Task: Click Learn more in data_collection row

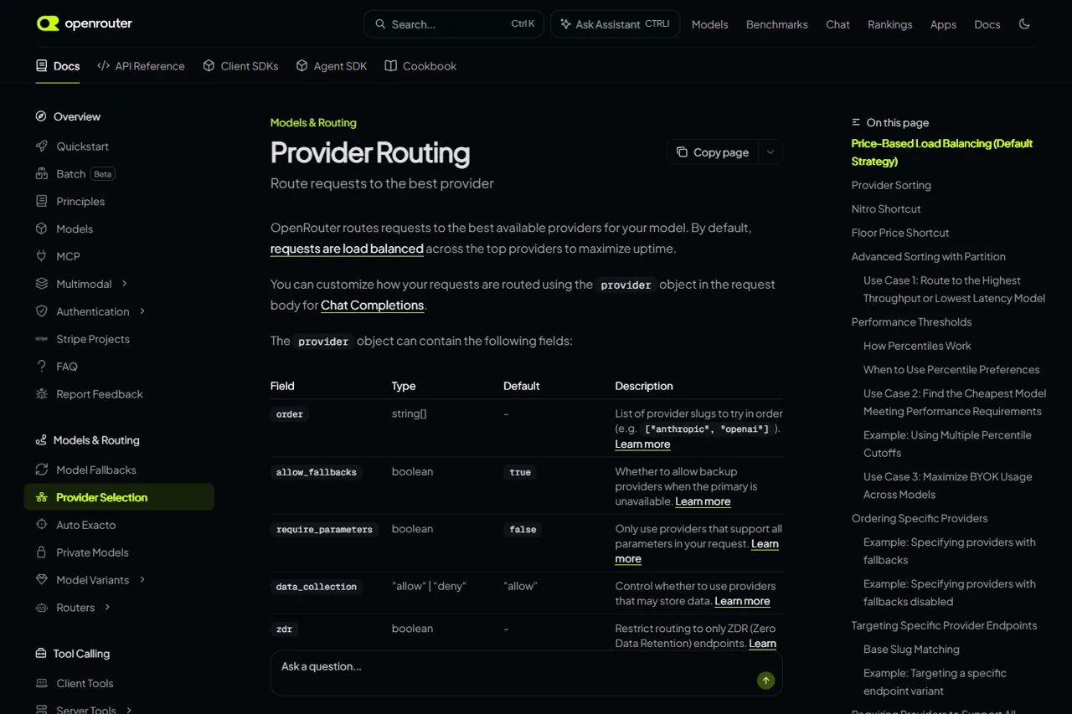Action: click(742, 601)
